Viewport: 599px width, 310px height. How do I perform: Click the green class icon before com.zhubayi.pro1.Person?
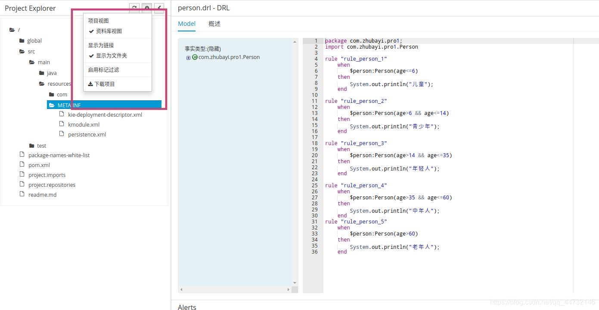[194, 57]
